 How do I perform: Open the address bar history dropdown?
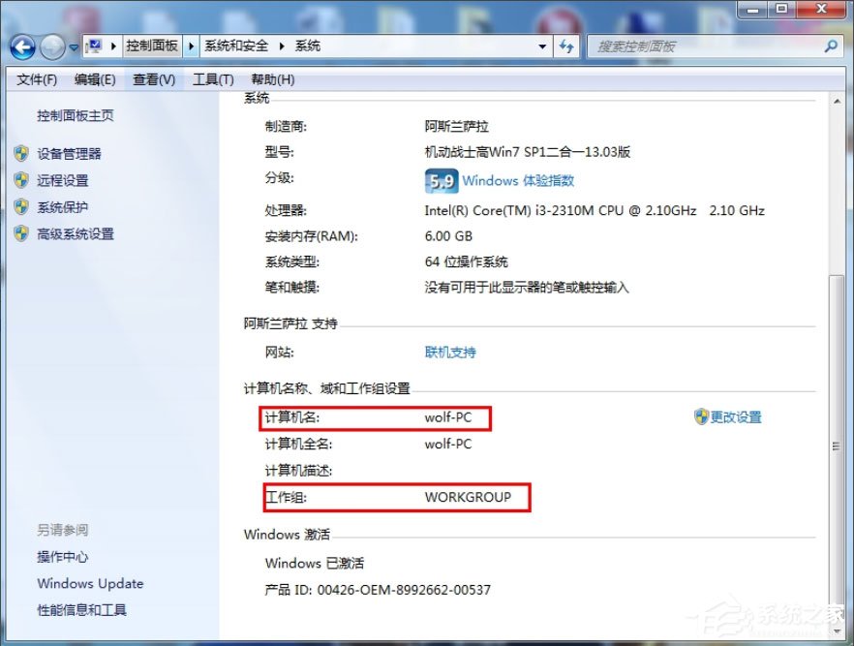(543, 46)
